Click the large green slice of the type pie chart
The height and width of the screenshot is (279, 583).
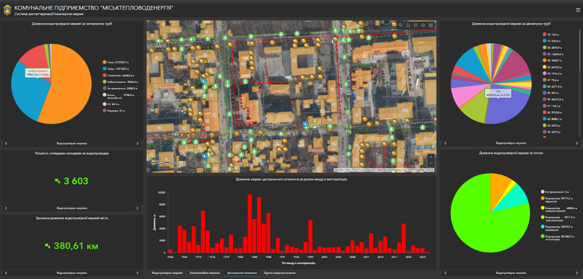point(478,227)
